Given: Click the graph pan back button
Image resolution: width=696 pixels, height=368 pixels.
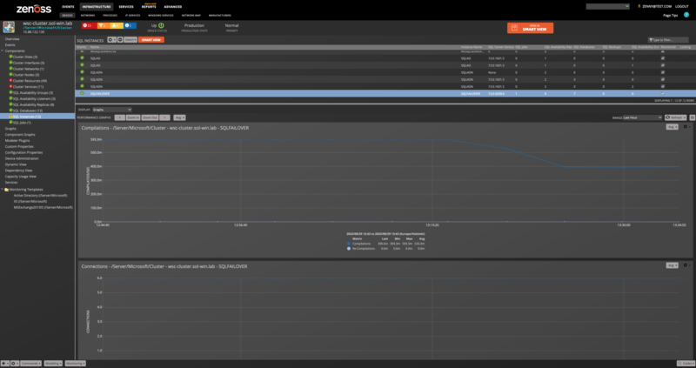Looking at the screenshot, I should tap(119, 117).
